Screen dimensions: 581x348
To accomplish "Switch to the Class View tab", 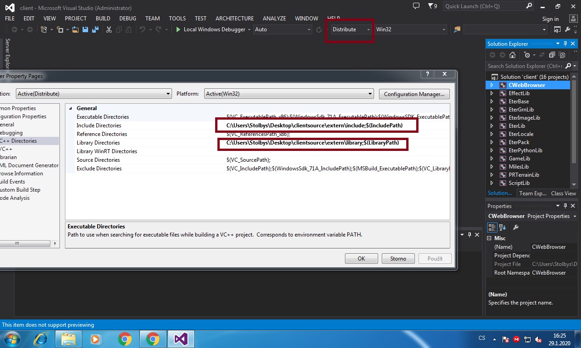I will click(x=563, y=193).
